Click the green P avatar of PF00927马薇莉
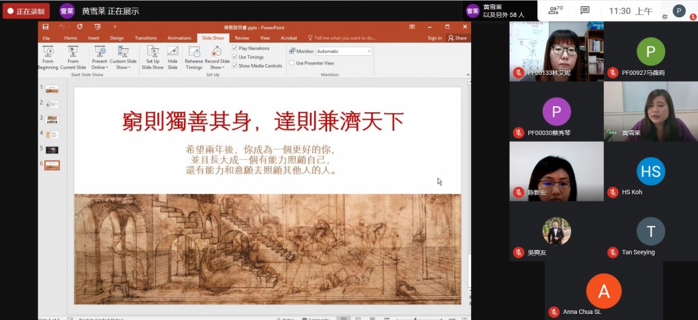Screen dimensions: 698x320 [651, 52]
